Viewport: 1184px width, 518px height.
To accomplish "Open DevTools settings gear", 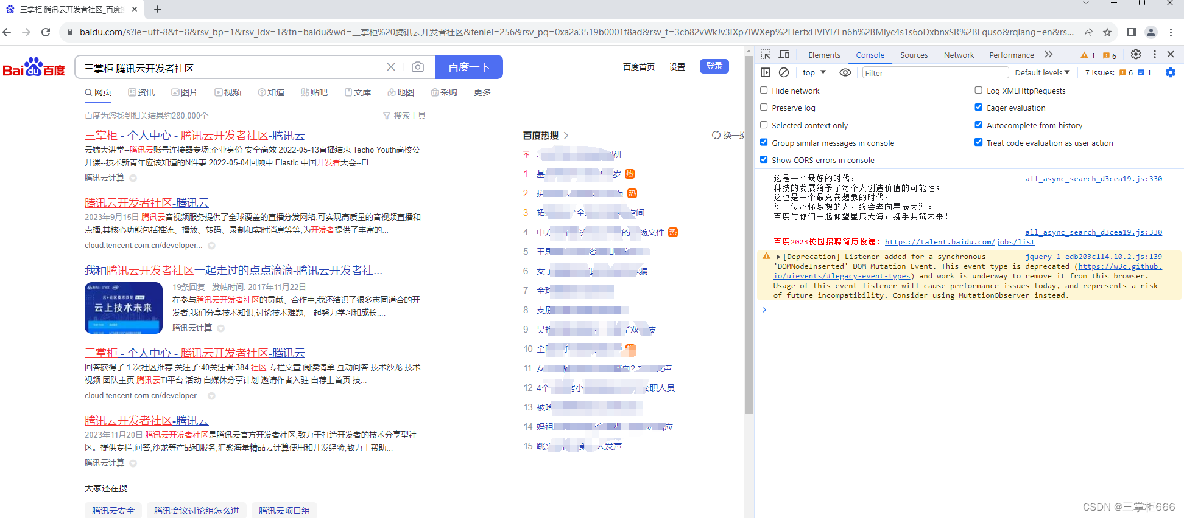I will 1136,54.
